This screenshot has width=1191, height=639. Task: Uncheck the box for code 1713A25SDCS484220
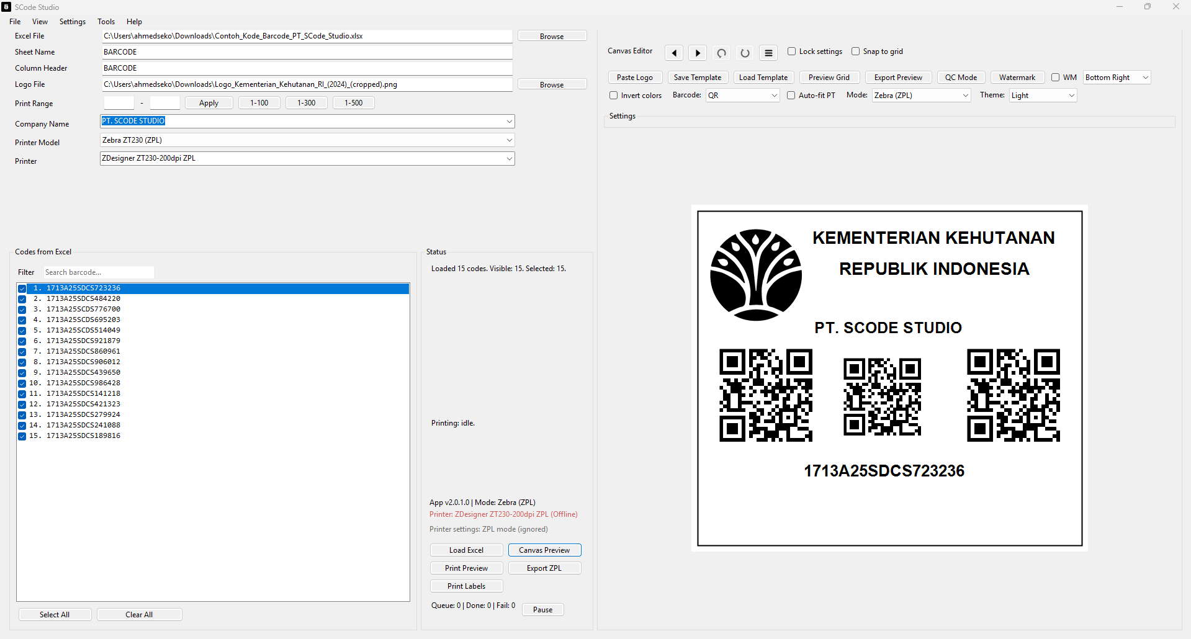coord(22,299)
